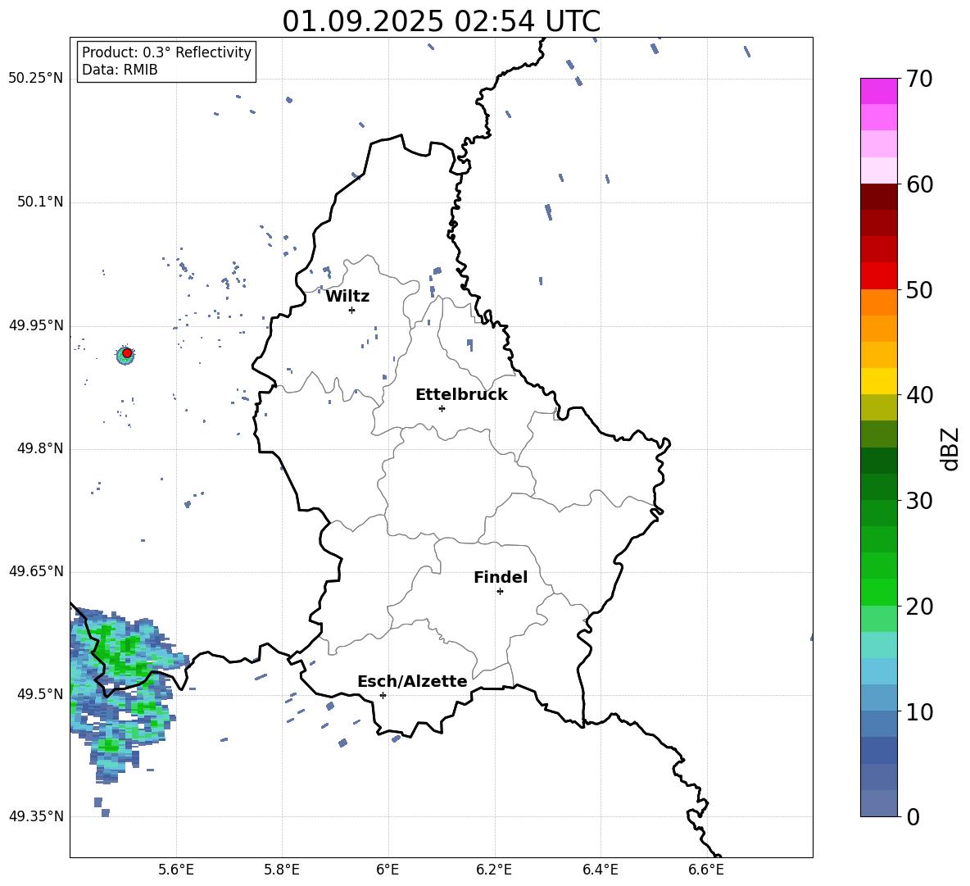Click the colorbar tick label 0
The image size is (970, 886).
pos(913,816)
